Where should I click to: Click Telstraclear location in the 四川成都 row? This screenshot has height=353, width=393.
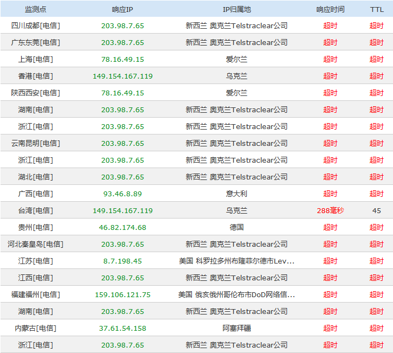coord(236,25)
